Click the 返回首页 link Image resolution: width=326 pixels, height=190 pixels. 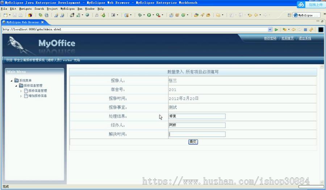[288, 38]
